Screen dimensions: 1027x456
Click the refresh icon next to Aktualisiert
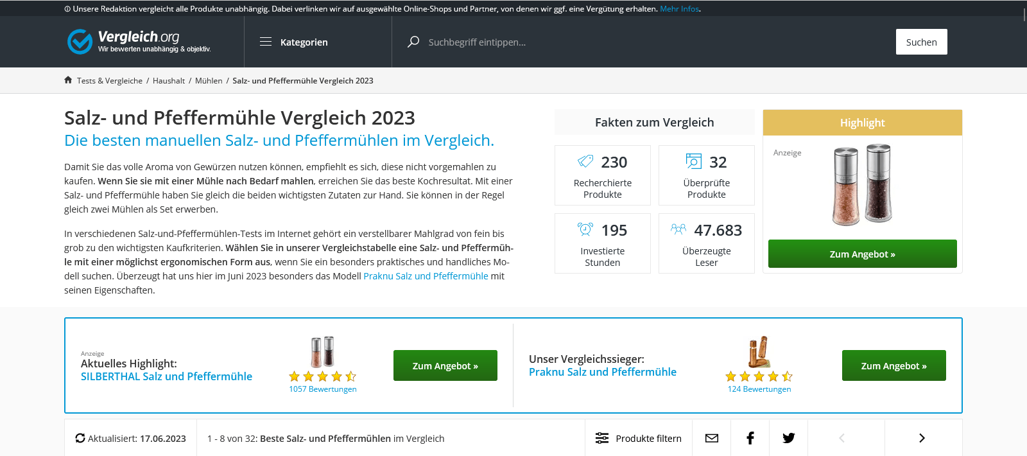[x=80, y=438]
